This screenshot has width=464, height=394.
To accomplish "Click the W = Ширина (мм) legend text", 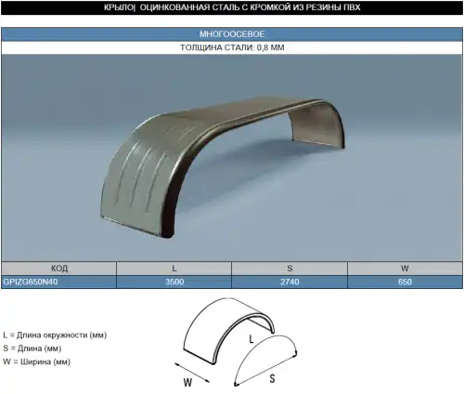I will tap(36, 361).
